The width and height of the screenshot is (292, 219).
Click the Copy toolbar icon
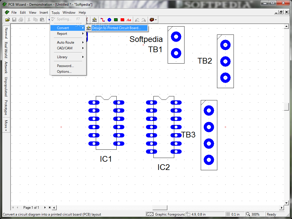point(35,20)
